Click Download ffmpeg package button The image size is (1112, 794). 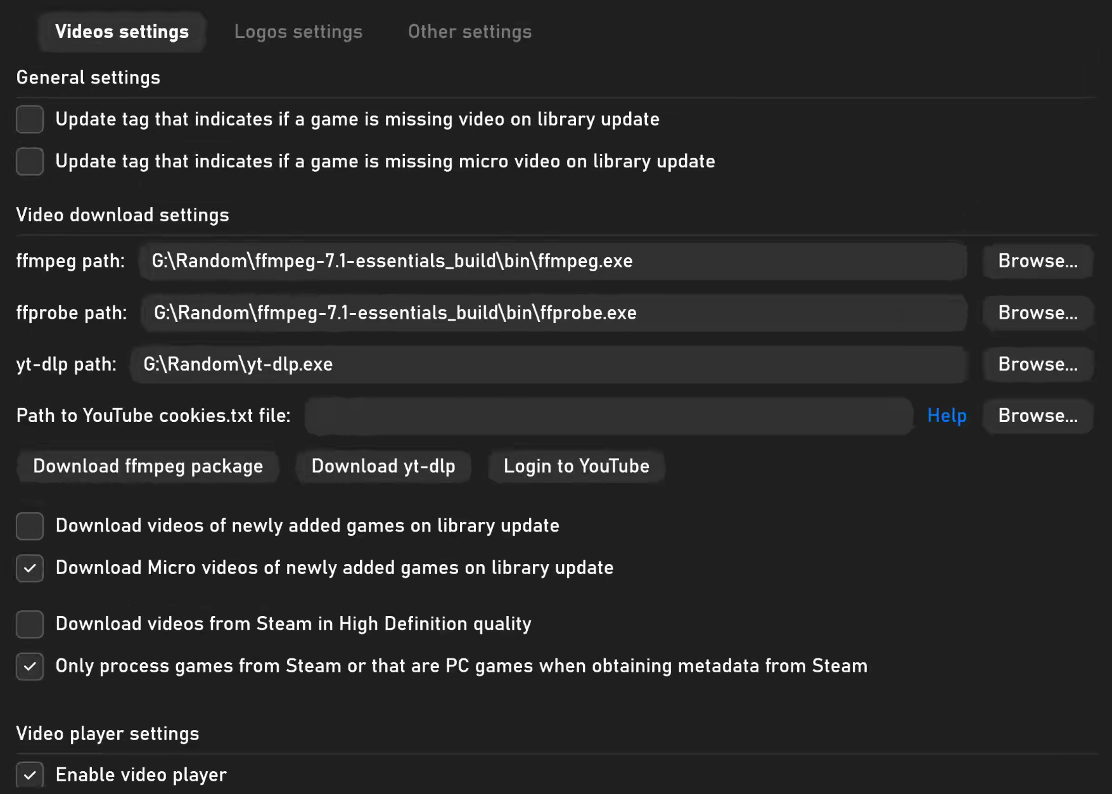(x=148, y=466)
